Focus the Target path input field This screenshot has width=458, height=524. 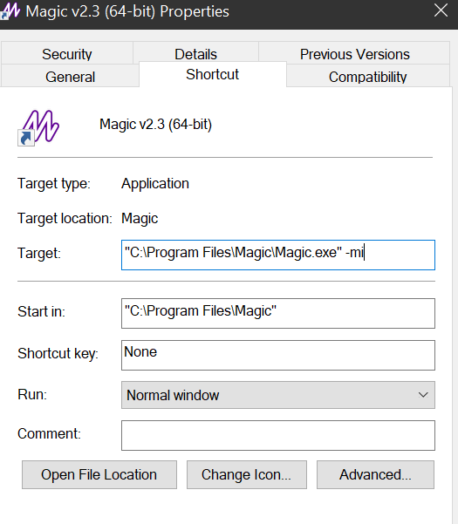(x=278, y=255)
